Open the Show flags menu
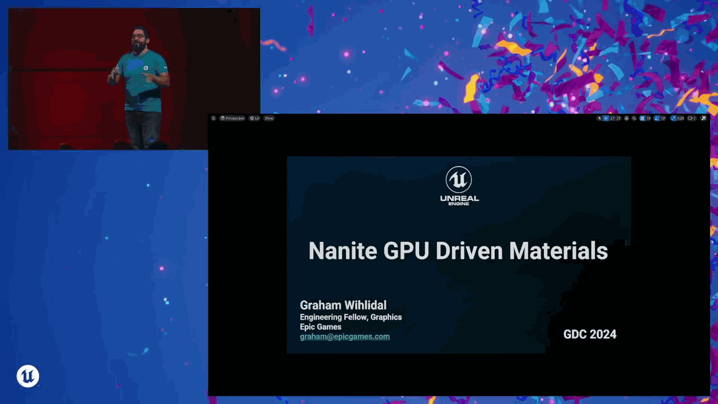718x404 pixels. click(269, 119)
